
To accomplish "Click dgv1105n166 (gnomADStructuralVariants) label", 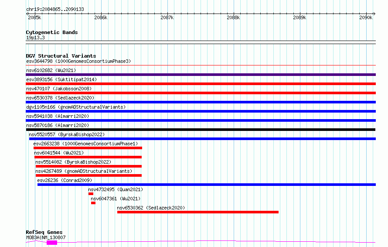I will pos(76,107).
